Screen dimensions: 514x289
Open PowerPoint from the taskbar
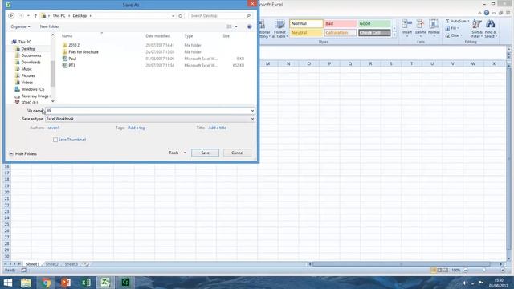(66, 283)
